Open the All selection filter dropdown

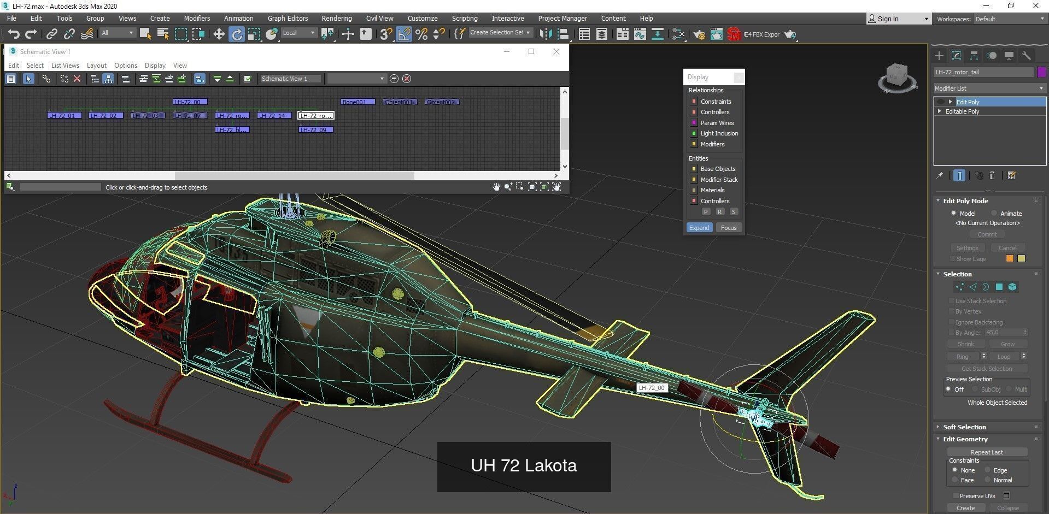click(x=117, y=33)
